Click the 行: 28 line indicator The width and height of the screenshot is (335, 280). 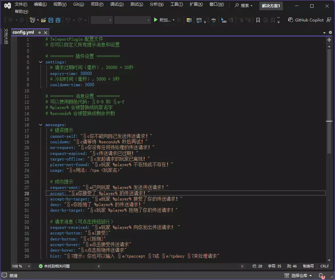click(257, 266)
